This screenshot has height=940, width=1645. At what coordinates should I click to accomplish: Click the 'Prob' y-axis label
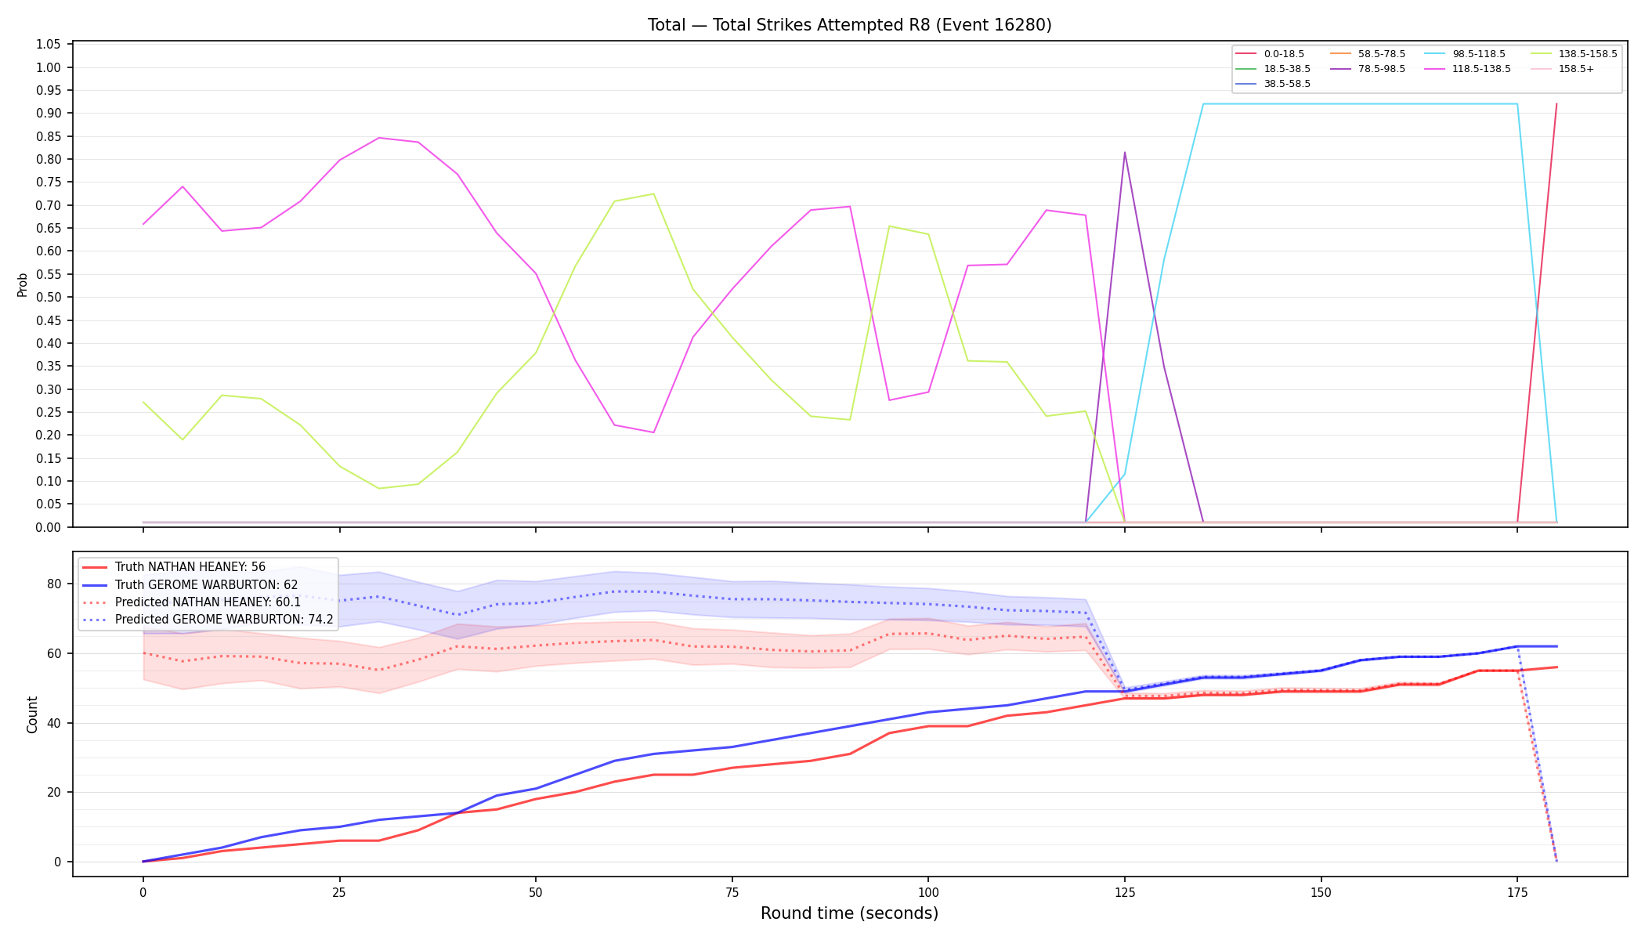pyautogui.click(x=23, y=284)
